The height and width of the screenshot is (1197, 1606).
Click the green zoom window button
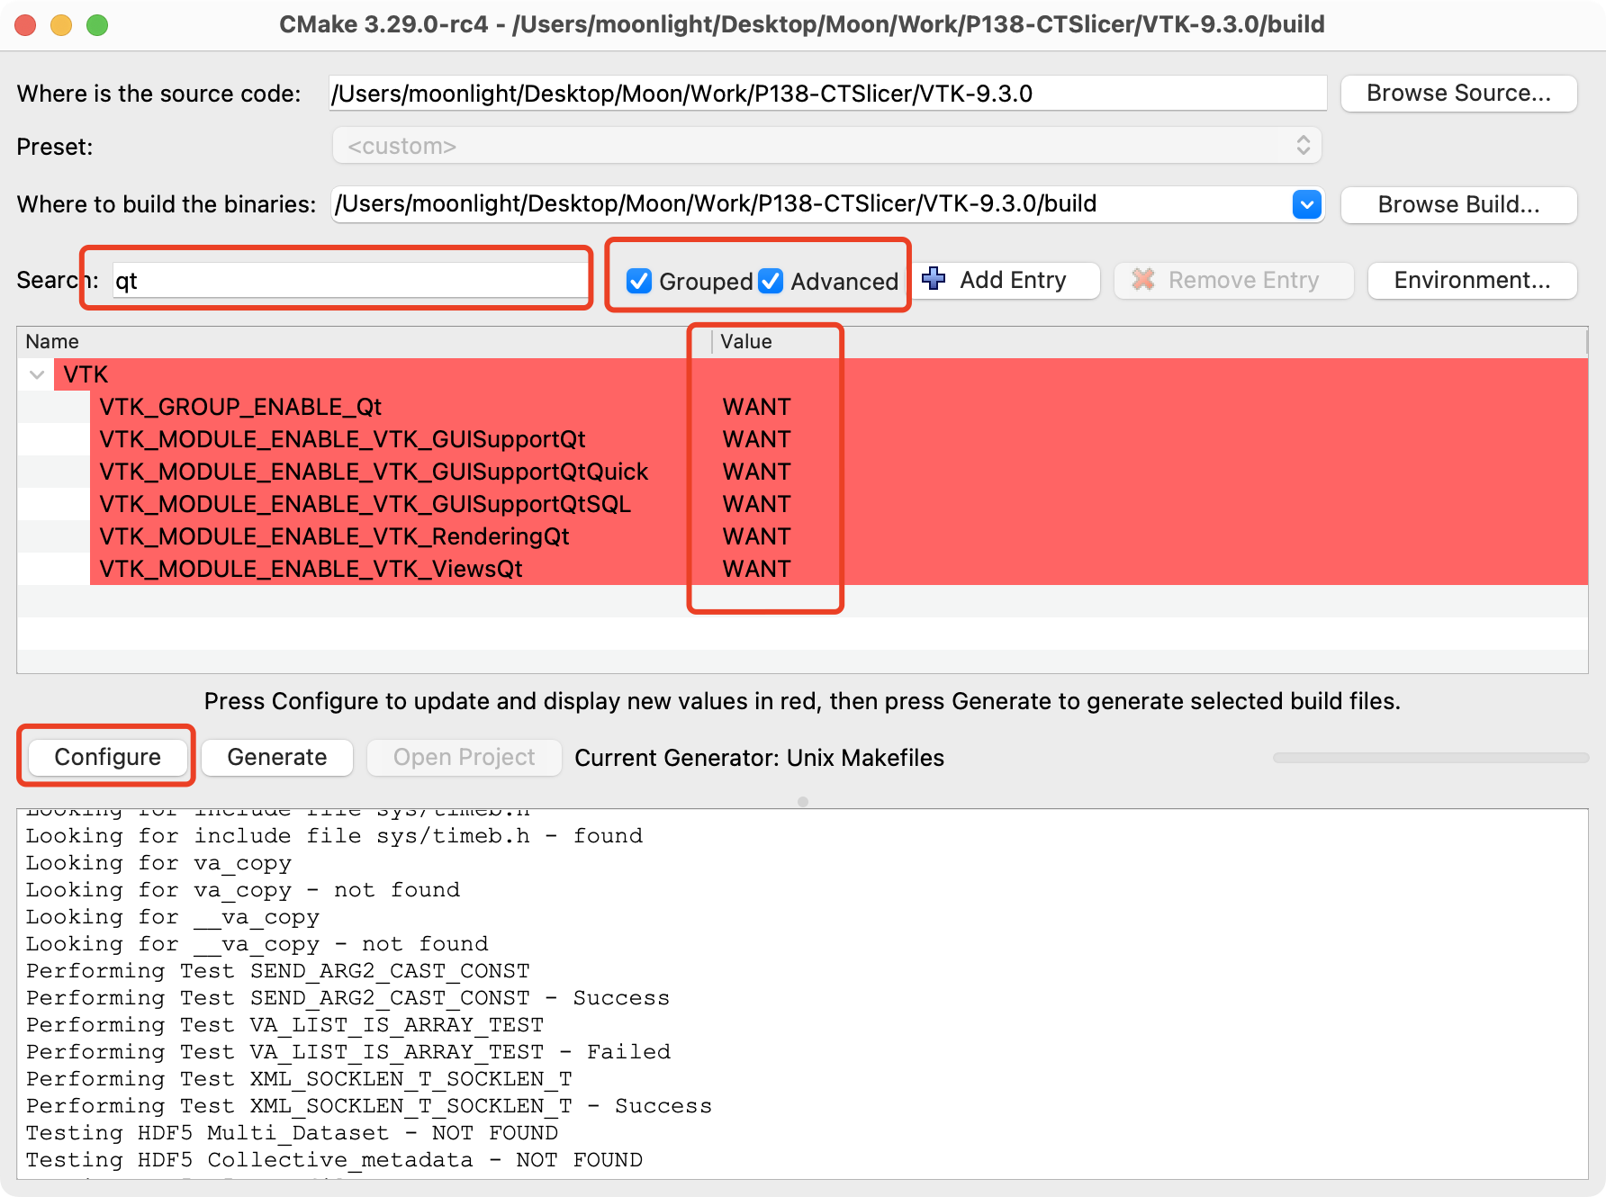point(97,24)
